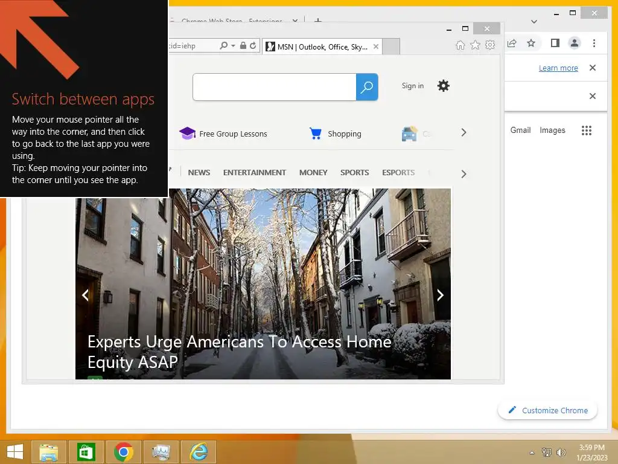This screenshot has width=618, height=464.
Task: Bookmark this tab with Chrome star icon
Action: pyautogui.click(x=531, y=43)
